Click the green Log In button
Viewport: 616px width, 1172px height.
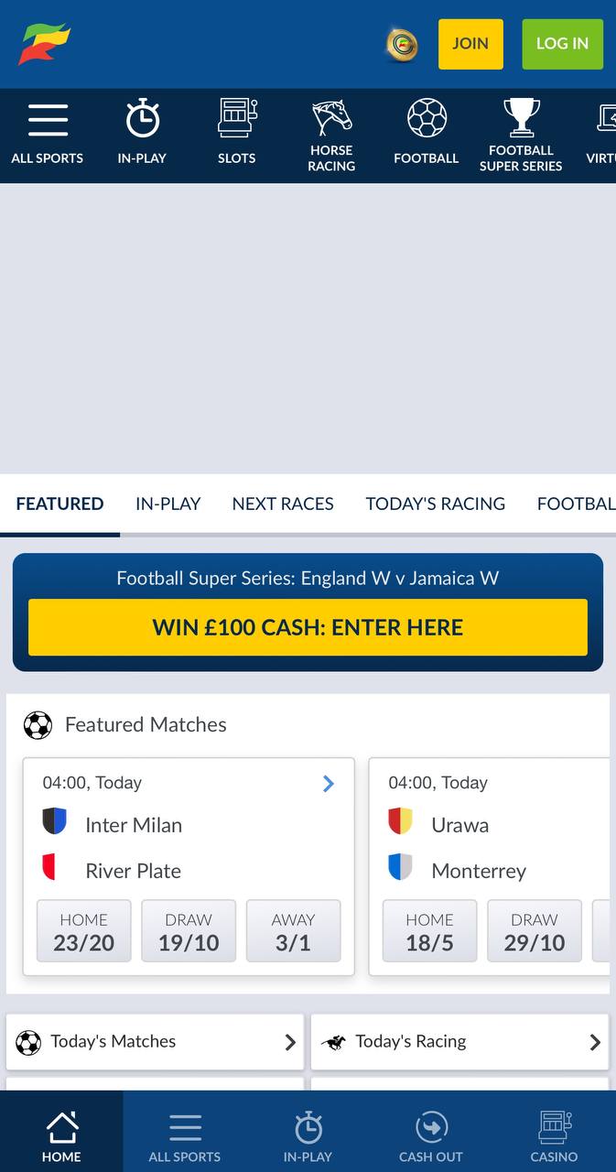tap(563, 44)
